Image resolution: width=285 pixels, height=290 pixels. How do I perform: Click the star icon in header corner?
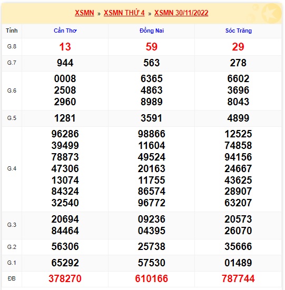271,14
